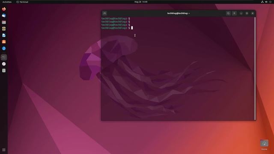This screenshot has height=154, width=274.
Task: Open Activities overview
Action: click(x=7, y=2)
